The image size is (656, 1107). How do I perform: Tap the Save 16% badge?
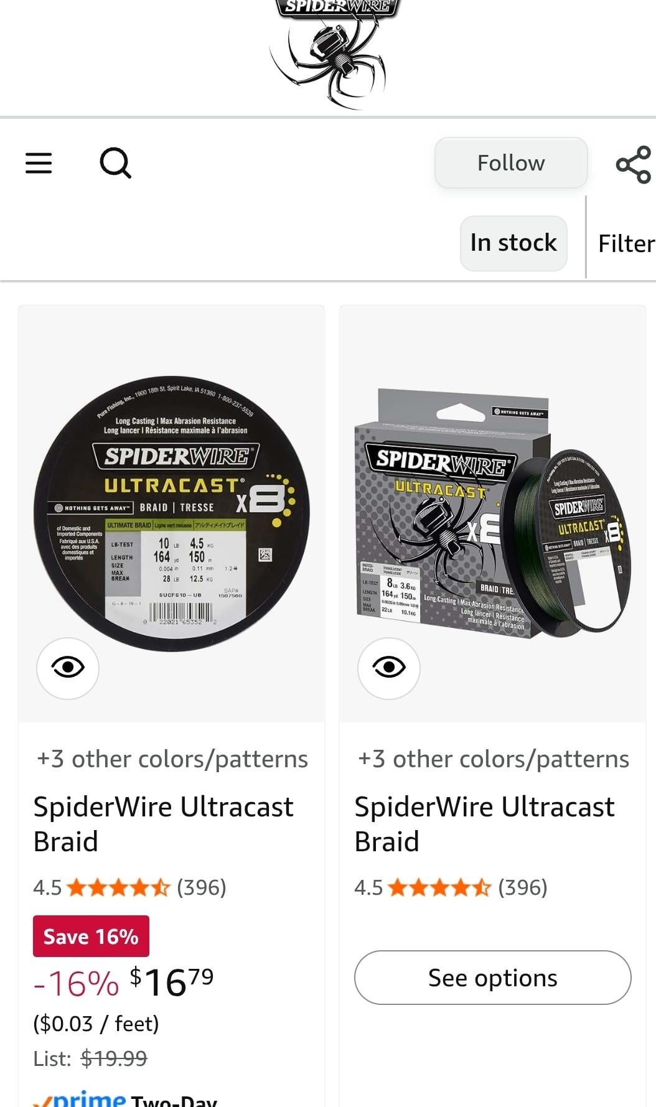coord(91,937)
